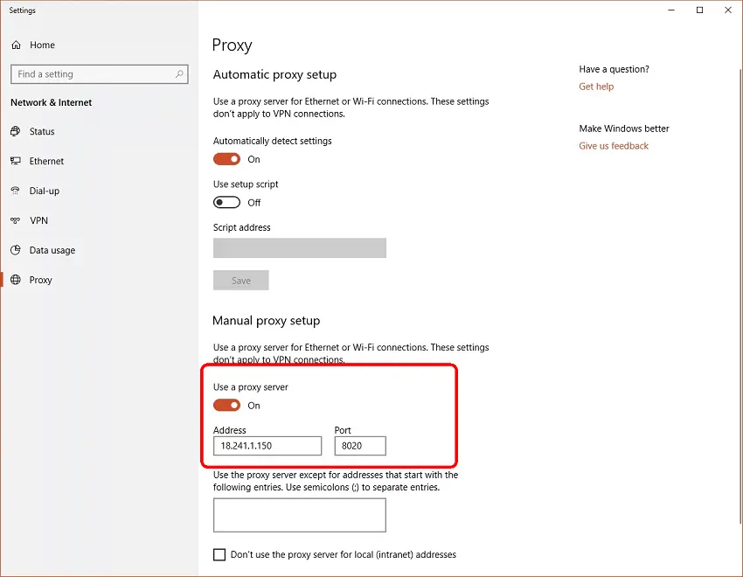Click the Give us feedback link
Screen dimensions: 743x577
click(x=614, y=146)
